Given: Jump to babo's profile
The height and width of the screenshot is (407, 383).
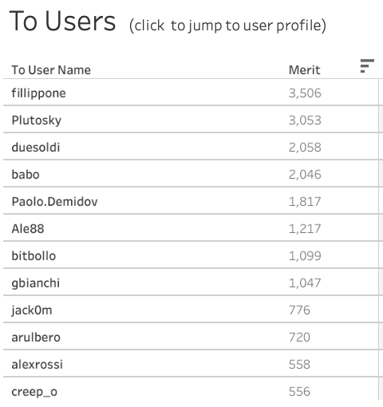Looking at the screenshot, I should click(x=26, y=175).
